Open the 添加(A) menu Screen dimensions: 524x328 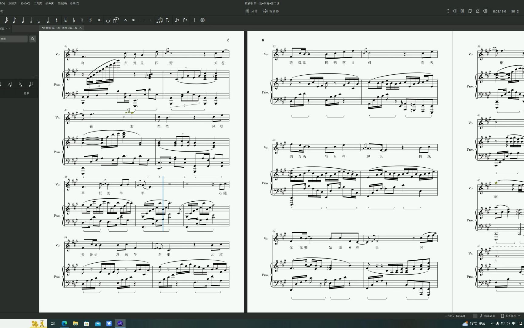(x=13, y=3)
